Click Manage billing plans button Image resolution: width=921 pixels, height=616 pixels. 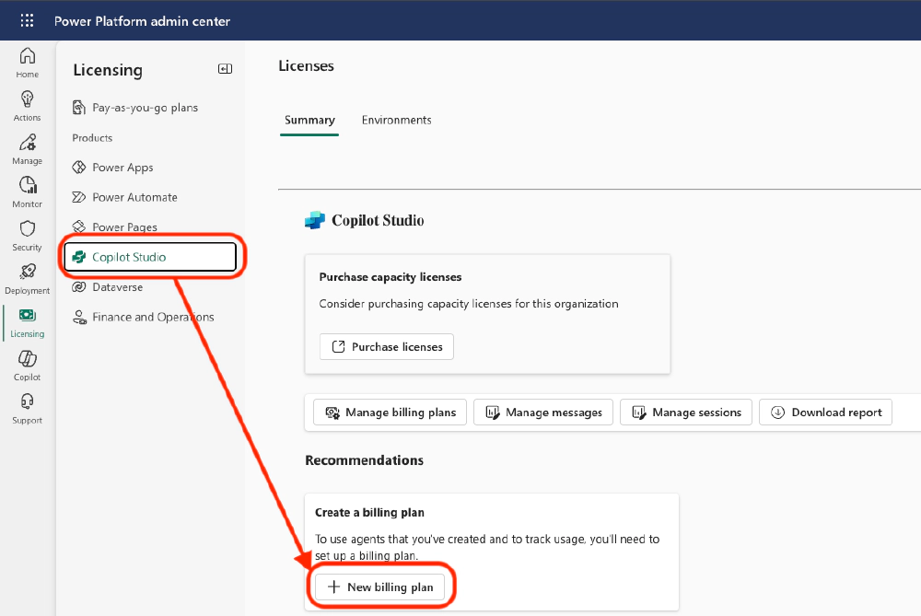[x=390, y=413]
